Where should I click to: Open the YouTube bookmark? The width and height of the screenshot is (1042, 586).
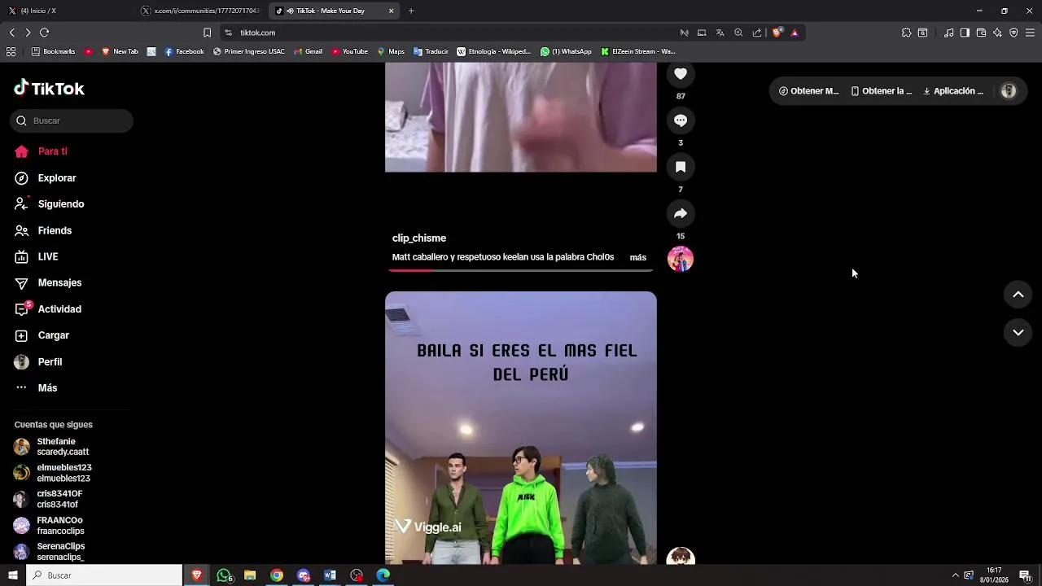pos(349,51)
